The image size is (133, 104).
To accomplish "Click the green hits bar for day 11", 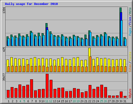I will pyautogui.click(x=46, y=25).
